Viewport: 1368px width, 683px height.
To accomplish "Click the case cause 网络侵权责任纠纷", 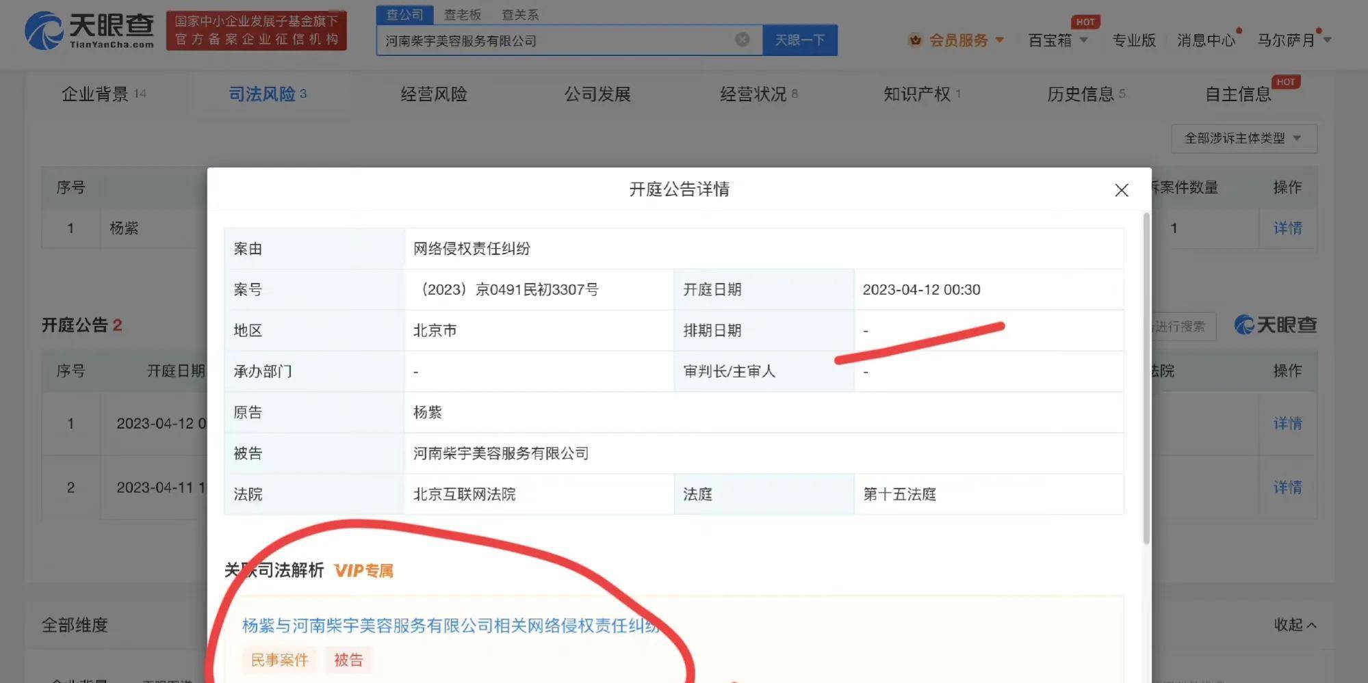I will (472, 248).
